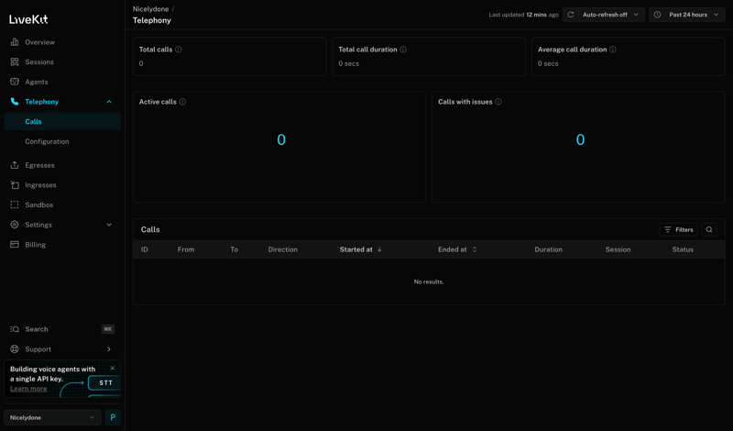Collapse the Telephony section chevron
Screen dimensions: 733x431
[109, 102]
